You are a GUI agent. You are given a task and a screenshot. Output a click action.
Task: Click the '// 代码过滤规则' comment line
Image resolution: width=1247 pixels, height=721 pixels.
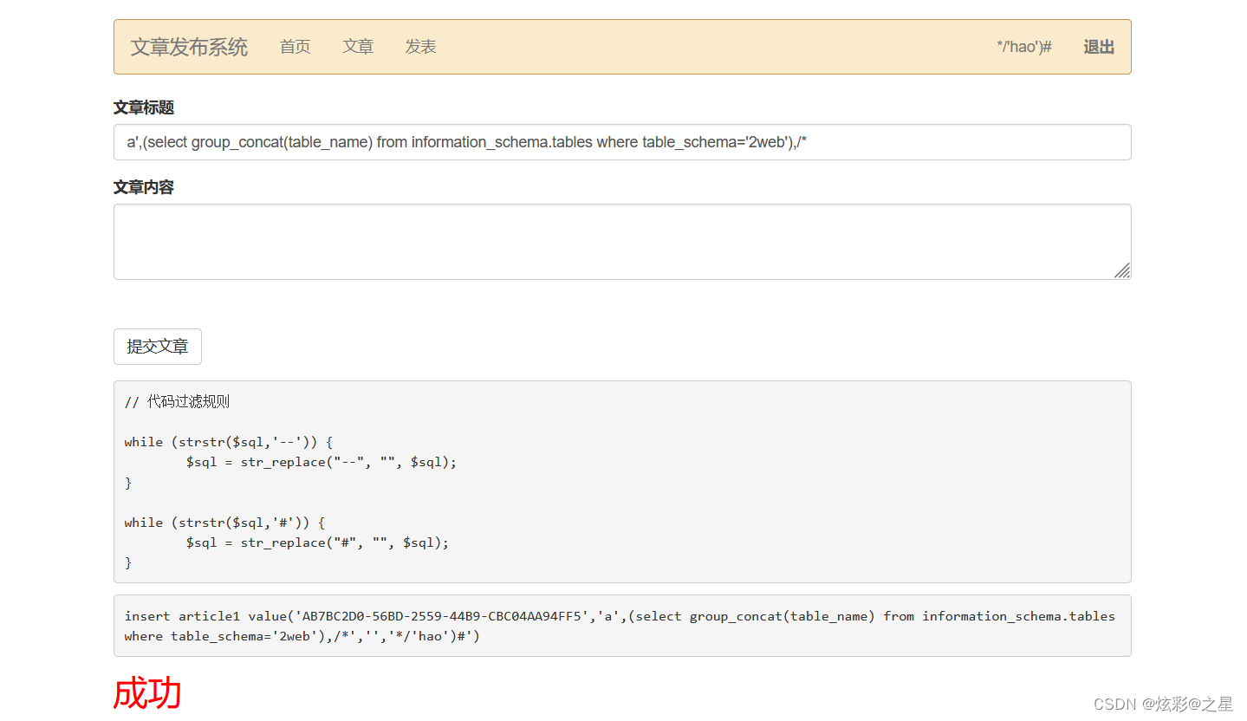pos(177,402)
